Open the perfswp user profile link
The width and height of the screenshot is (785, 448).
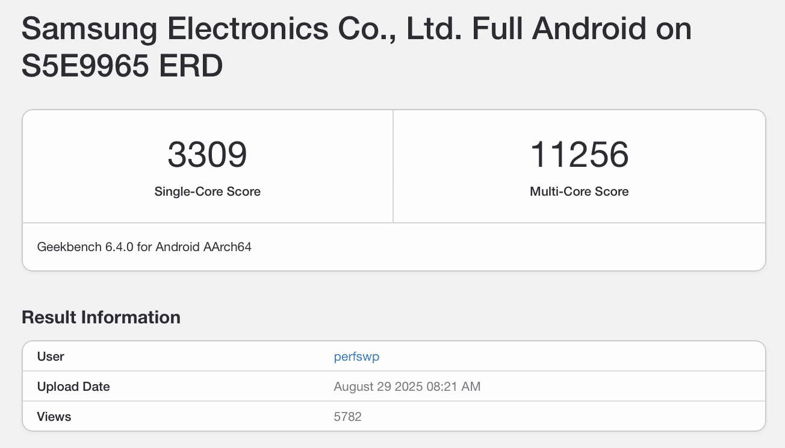(x=356, y=356)
